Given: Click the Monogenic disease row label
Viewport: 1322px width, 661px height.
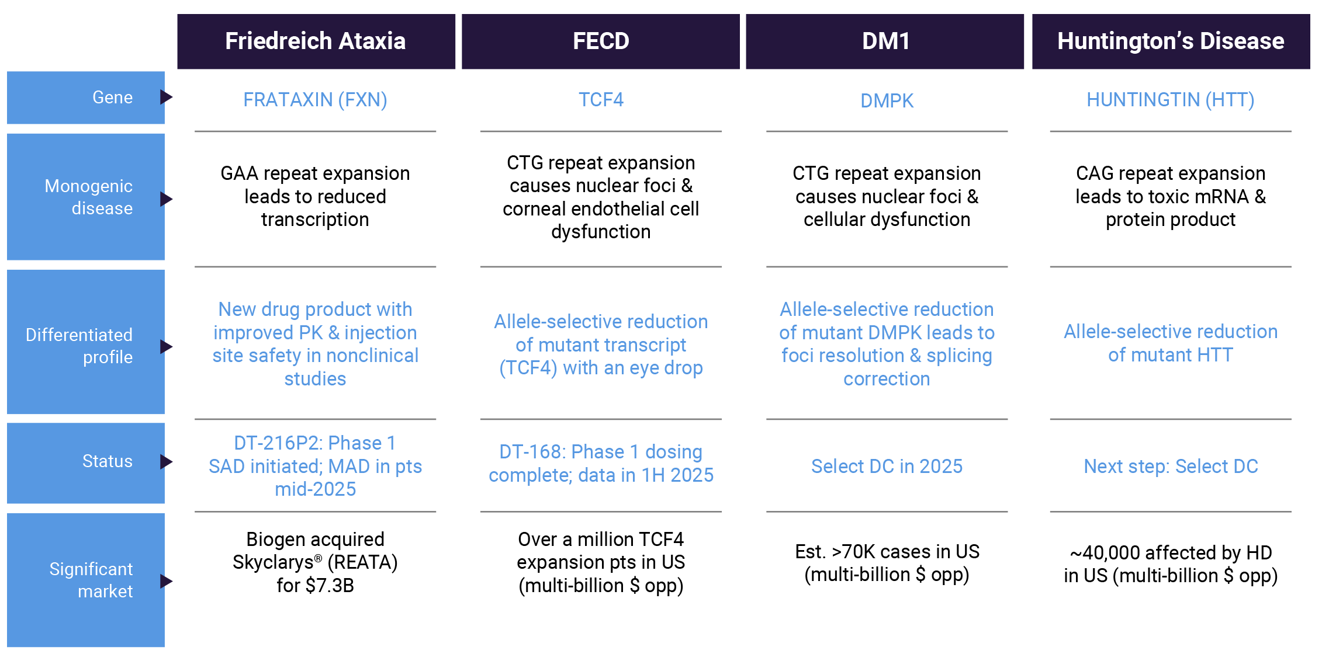Looking at the screenshot, I should pos(88,197).
